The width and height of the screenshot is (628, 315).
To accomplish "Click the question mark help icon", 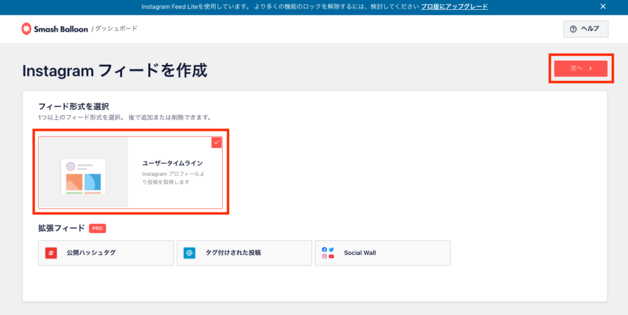I will tap(573, 29).
